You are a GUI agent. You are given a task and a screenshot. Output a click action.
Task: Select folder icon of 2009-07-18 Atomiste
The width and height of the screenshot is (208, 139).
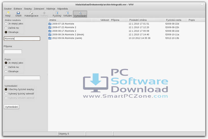[x=50, y=24]
